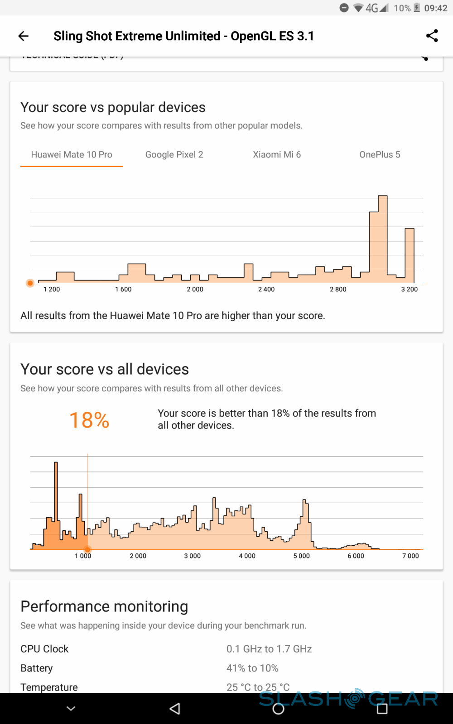
Task: Tap the orange score marker on all devices chart
Action: pyautogui.click(x=87, y=549)
